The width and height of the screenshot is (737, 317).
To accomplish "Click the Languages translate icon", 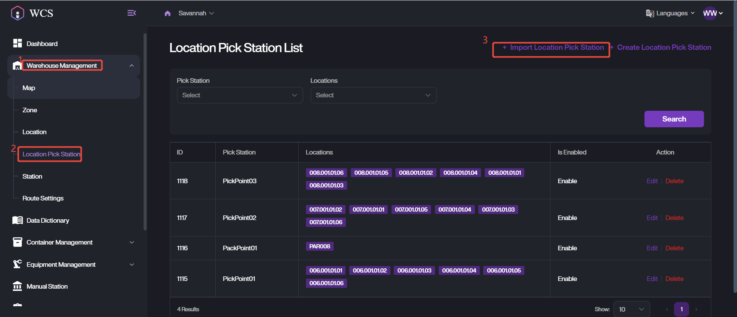I will click(650, 13).
